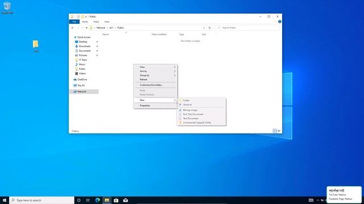Open Desktop in Quick access
The width and height of the screenshot is (364, 204).
(83, 41)
